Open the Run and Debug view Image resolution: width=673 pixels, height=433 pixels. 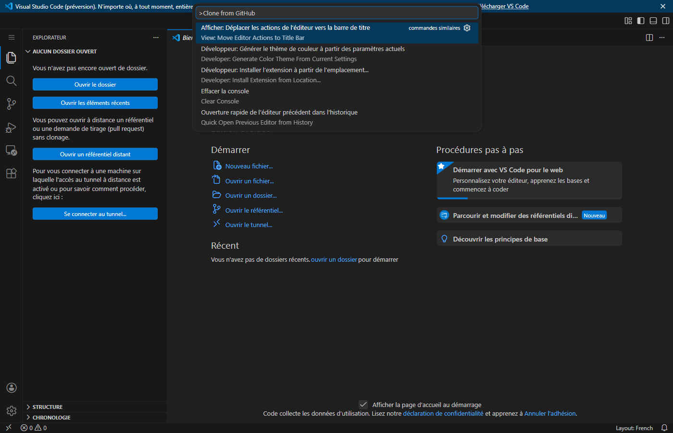coord(11,127)
